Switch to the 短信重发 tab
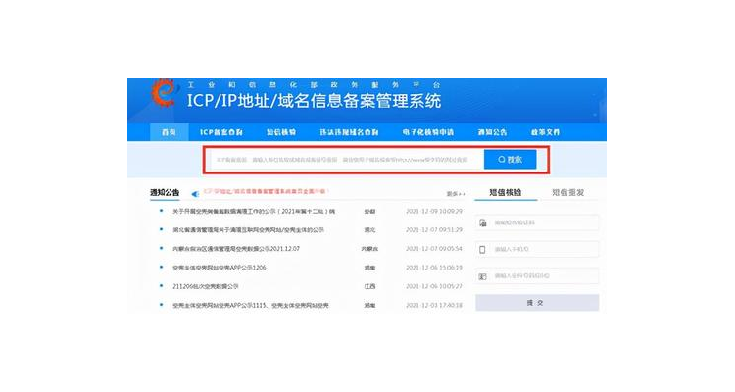735x392 pixels. point(567,192)
